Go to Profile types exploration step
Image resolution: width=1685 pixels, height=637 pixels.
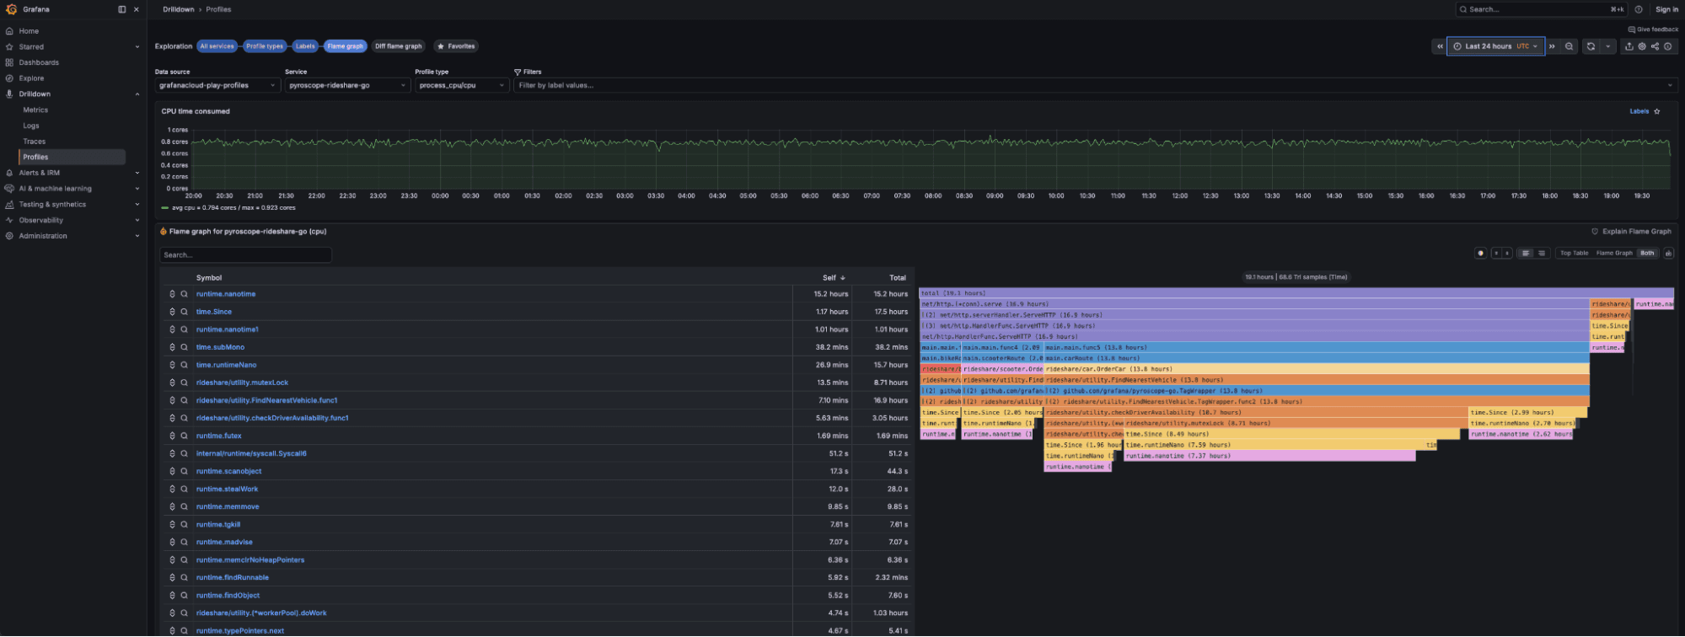pyautogui.click(x=265, y=46)
